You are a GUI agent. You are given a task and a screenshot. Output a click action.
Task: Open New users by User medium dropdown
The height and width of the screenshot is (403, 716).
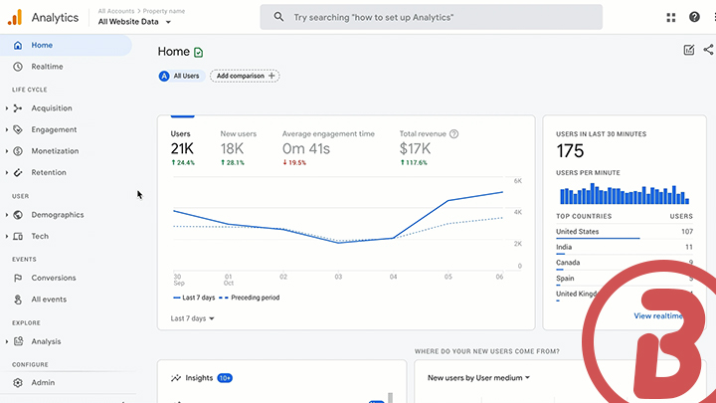[x=478, y=378]
